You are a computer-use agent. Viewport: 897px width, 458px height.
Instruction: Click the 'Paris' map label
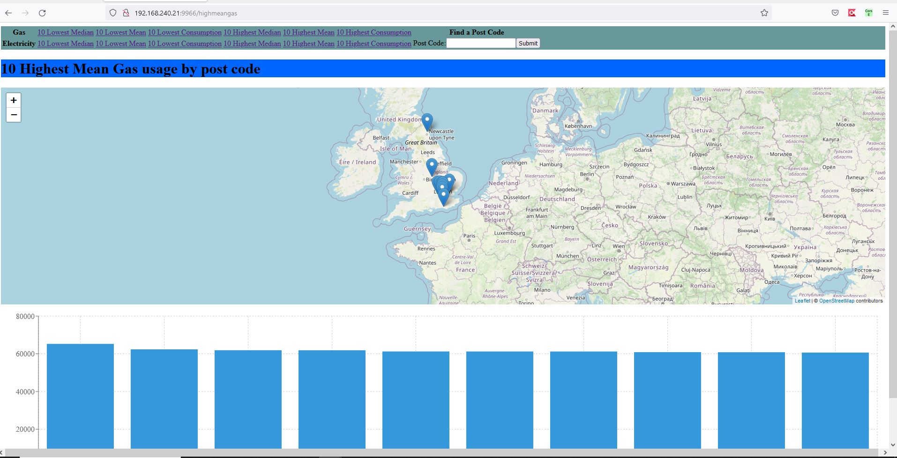pos(469,236)
